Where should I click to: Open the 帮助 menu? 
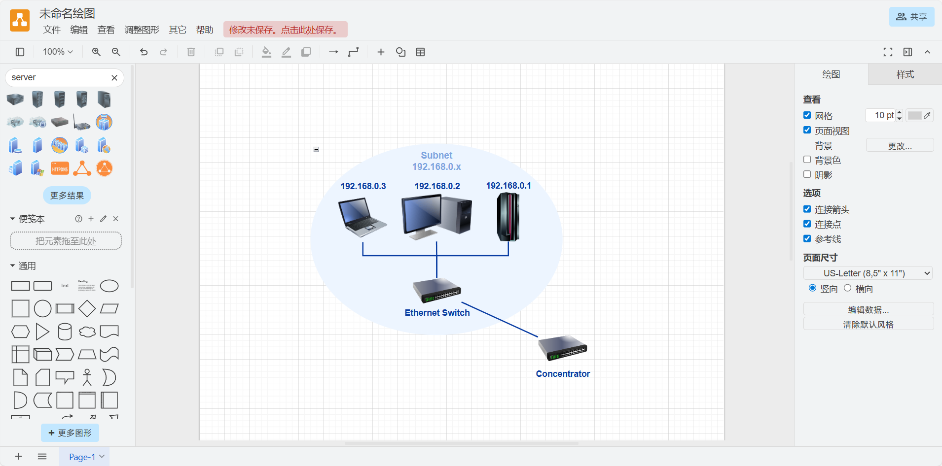pyautogui.click(x=205, y=30)
